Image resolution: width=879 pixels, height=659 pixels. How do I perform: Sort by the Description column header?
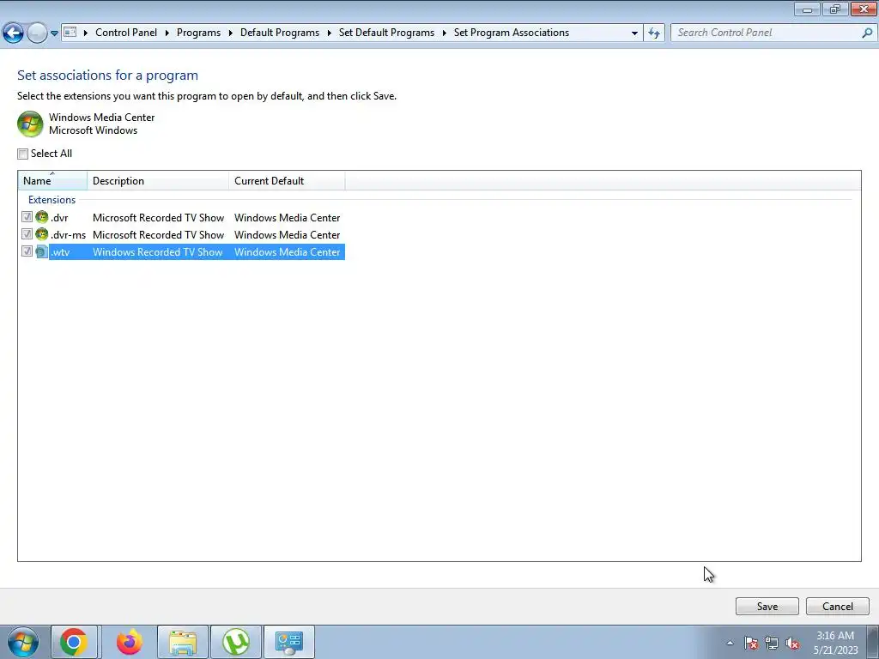(x=158, y=180)
